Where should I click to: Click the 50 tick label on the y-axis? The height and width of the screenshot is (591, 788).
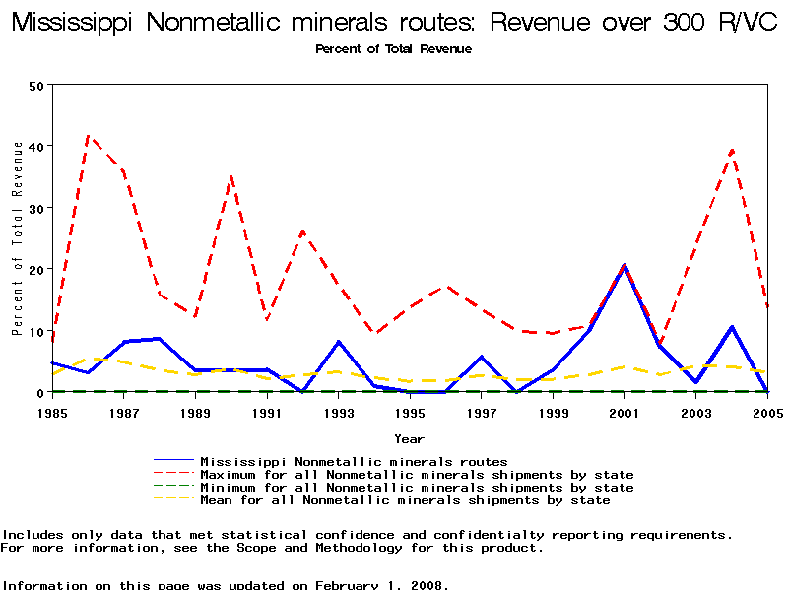(36, 85)
